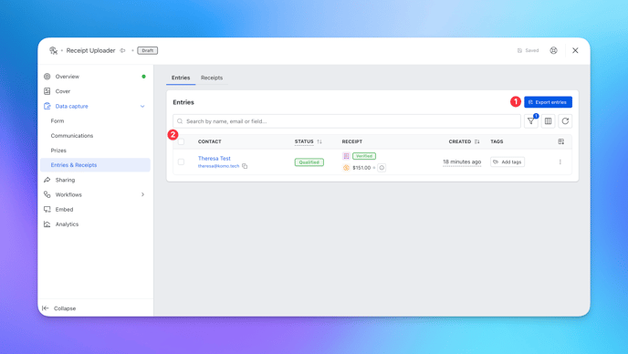Open the Form sub-item

point(58,121)
